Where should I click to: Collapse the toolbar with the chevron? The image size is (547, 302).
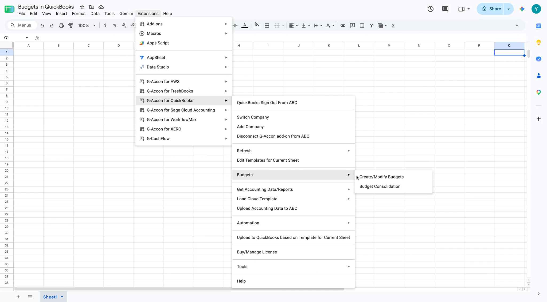click(517, 26)
